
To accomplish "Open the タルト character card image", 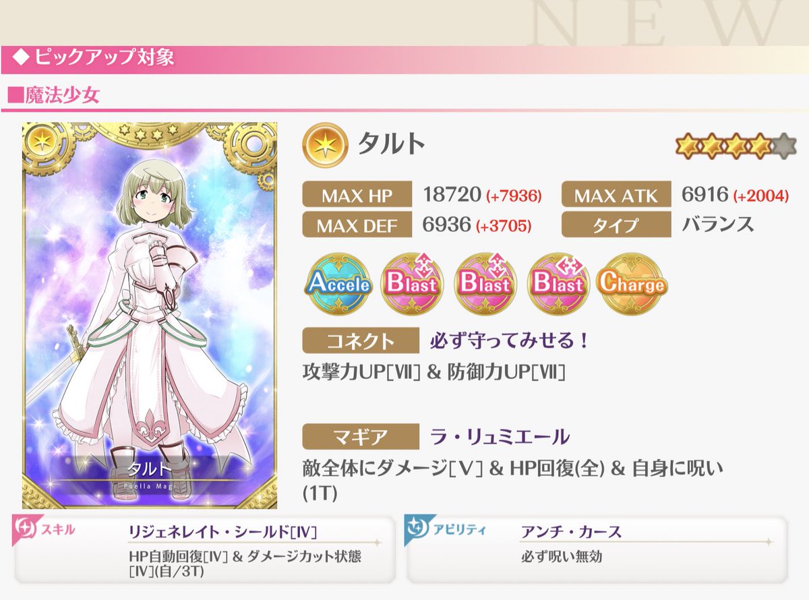I will 150,316.
